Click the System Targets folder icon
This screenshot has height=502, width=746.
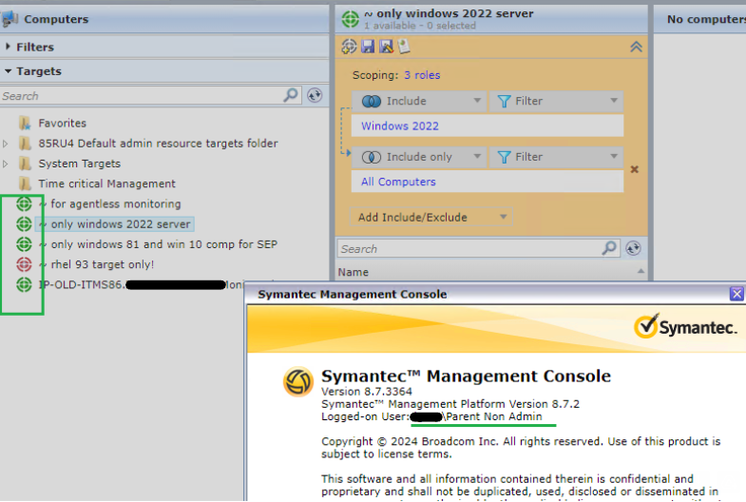25,164
